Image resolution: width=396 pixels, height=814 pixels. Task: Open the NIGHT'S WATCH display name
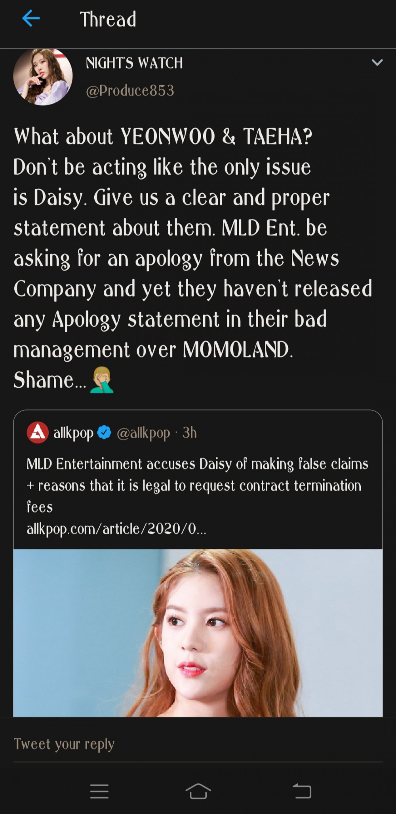point(134,63)
